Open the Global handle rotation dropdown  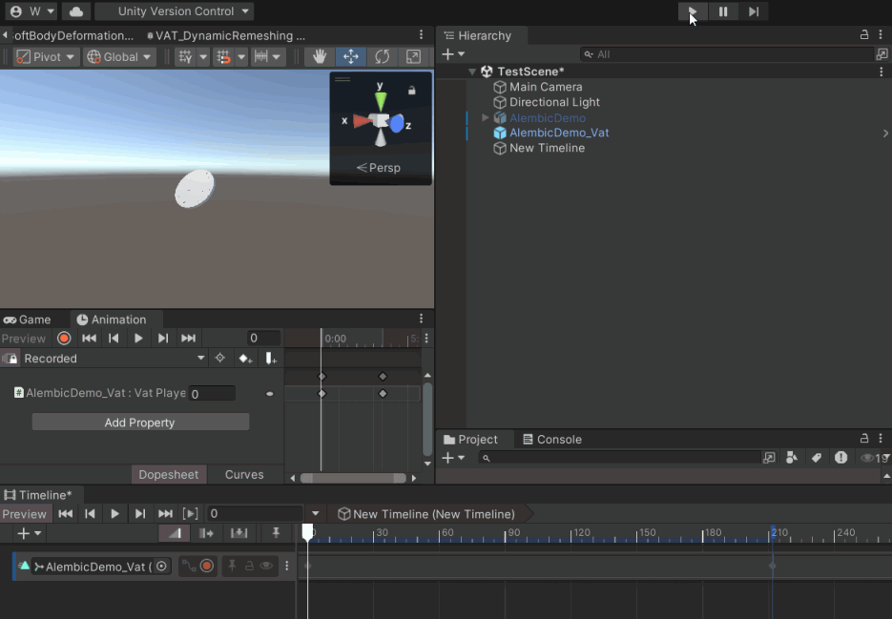(x=119, y=57)
